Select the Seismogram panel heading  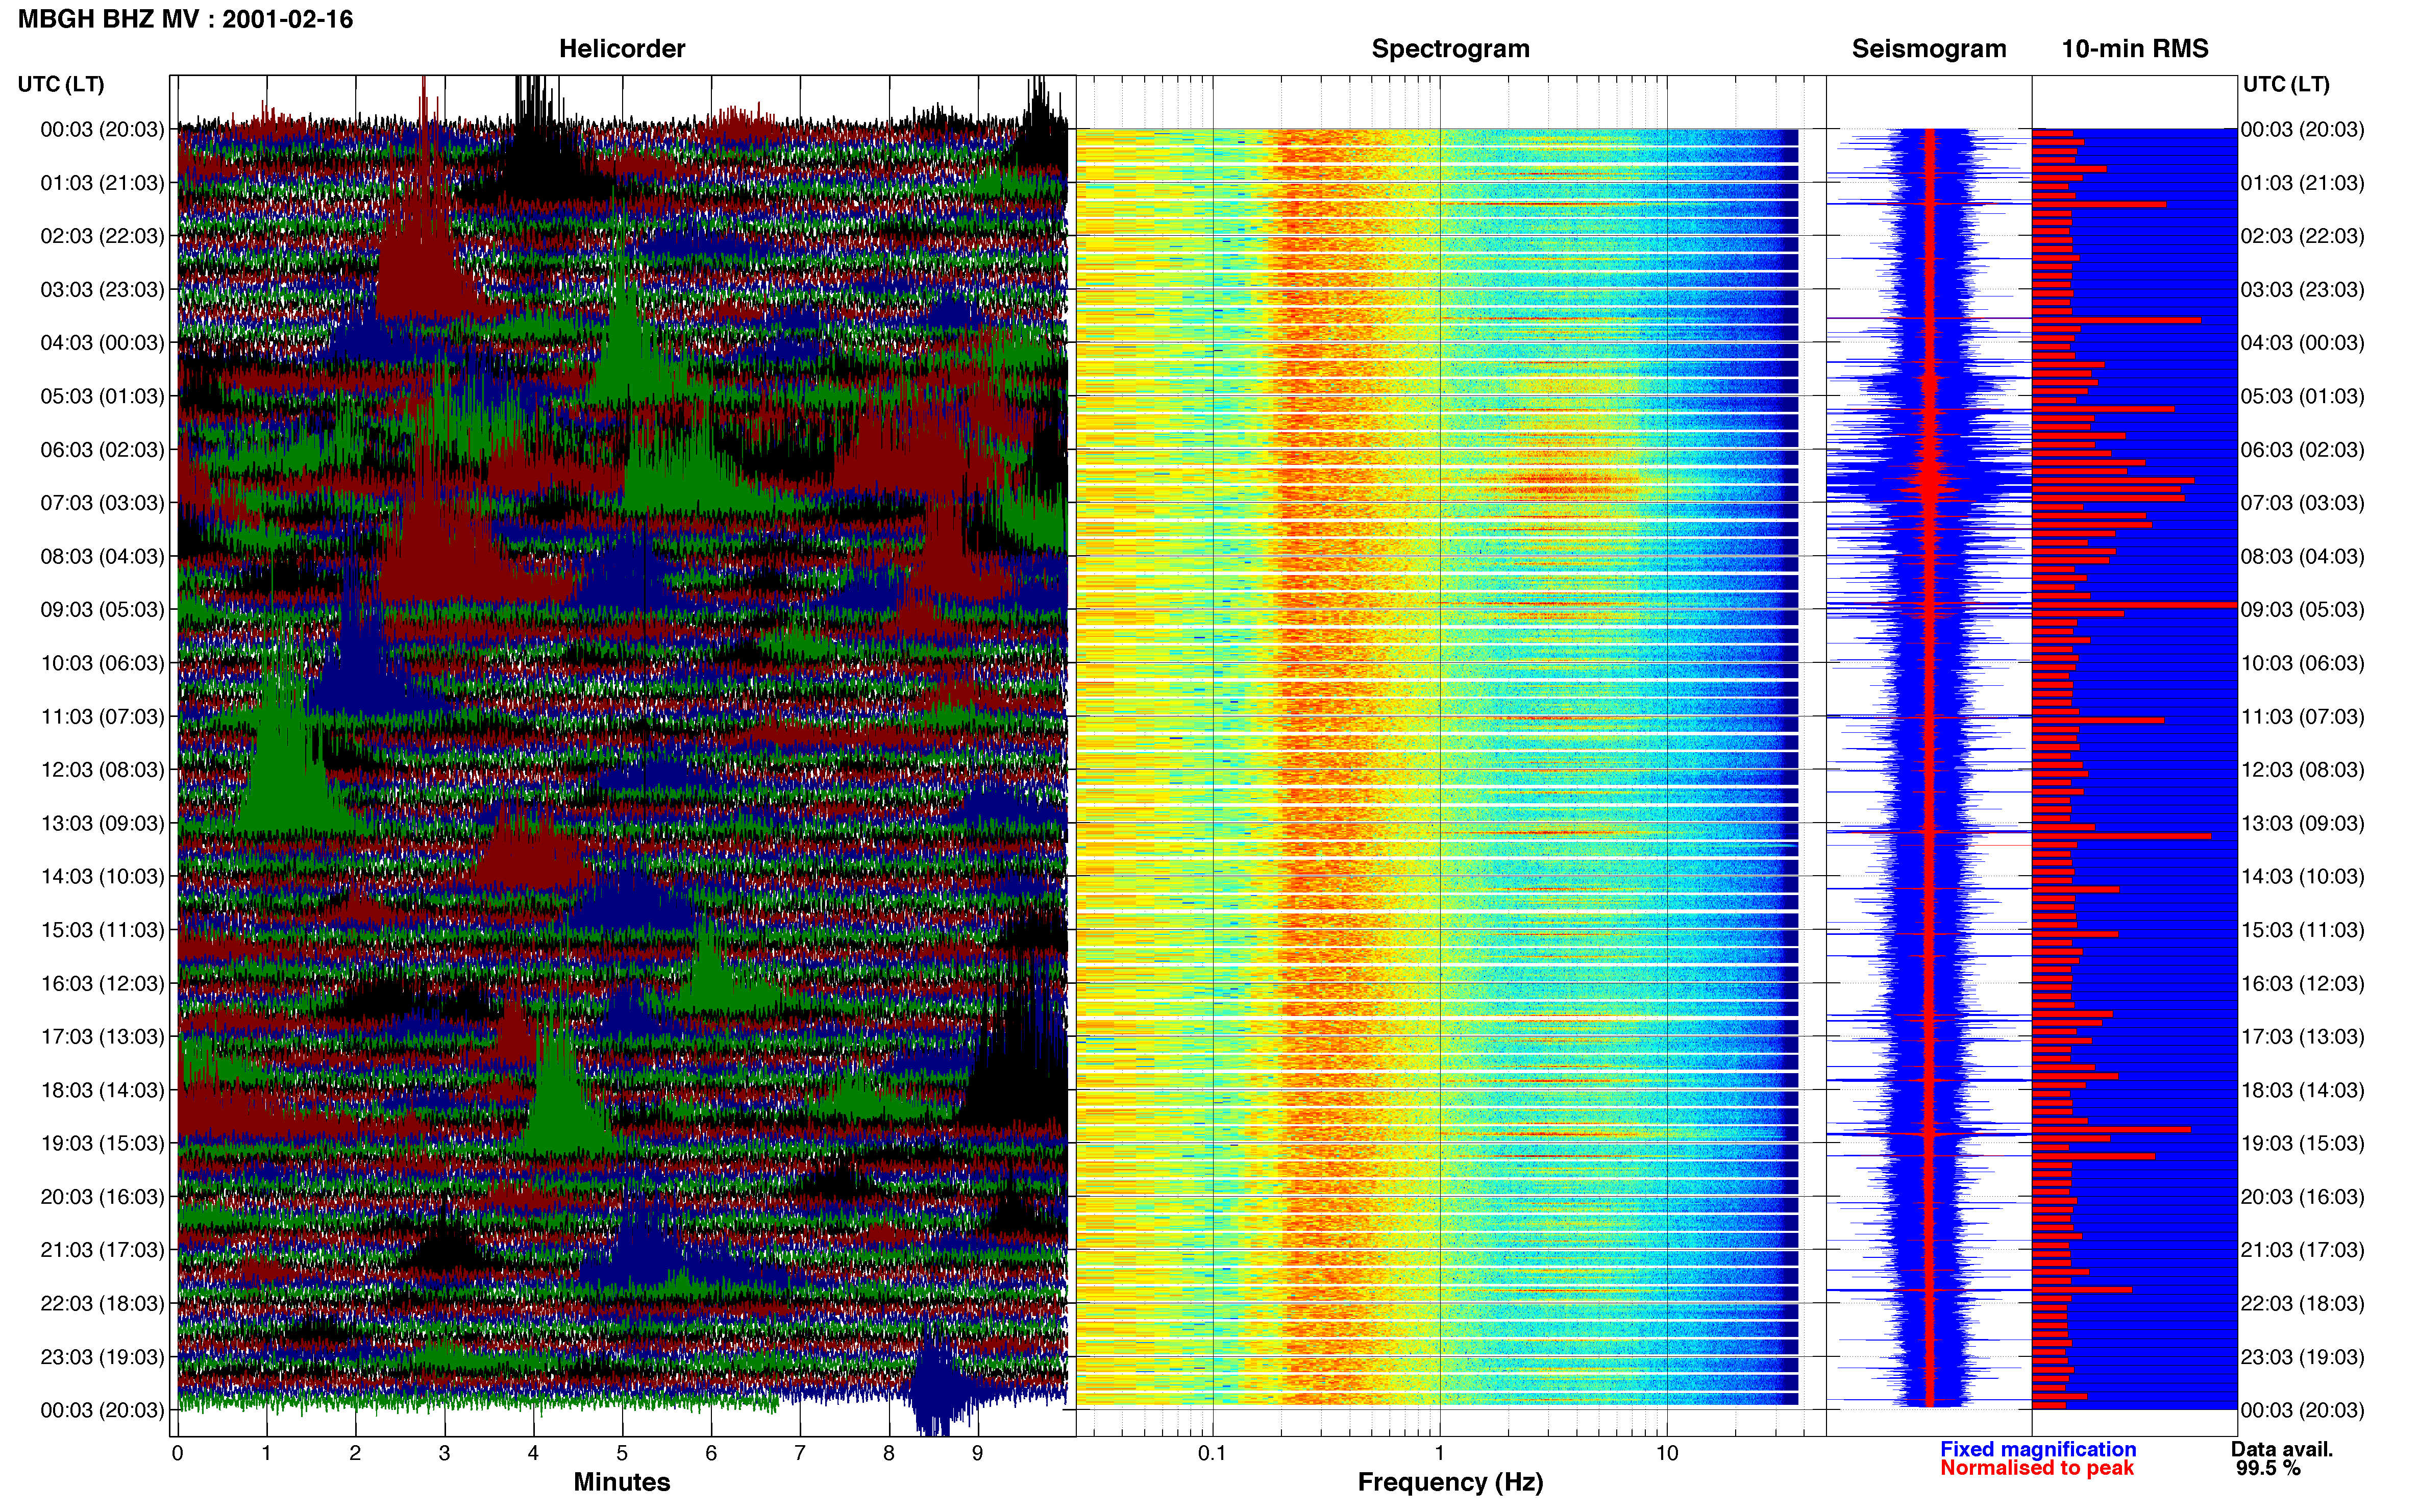[1929, 49]
